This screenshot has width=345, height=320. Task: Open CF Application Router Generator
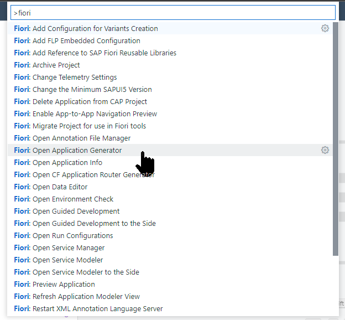pos(170,175)
